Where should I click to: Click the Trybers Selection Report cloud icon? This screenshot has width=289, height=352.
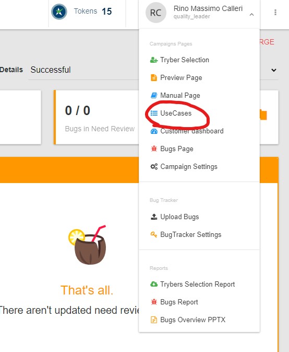point(154,284)
